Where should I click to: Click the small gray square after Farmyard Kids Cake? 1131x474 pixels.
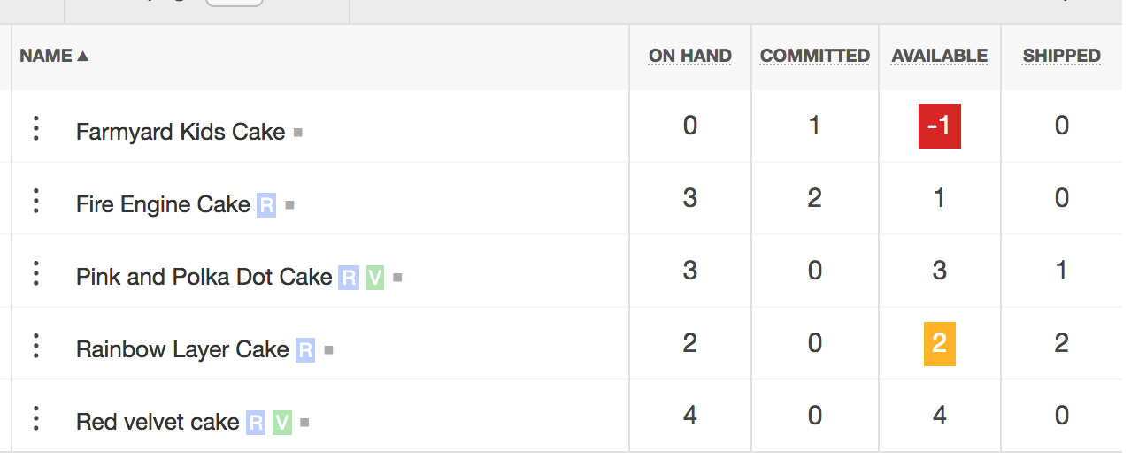click(298, 134)
